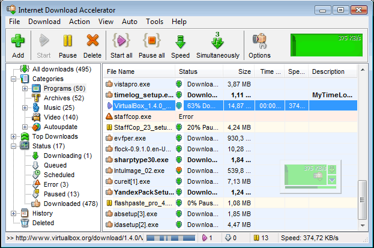Click floating window dropdown triangle
Image resolution: width=374 pixels, height=248 pixels.
332,180
